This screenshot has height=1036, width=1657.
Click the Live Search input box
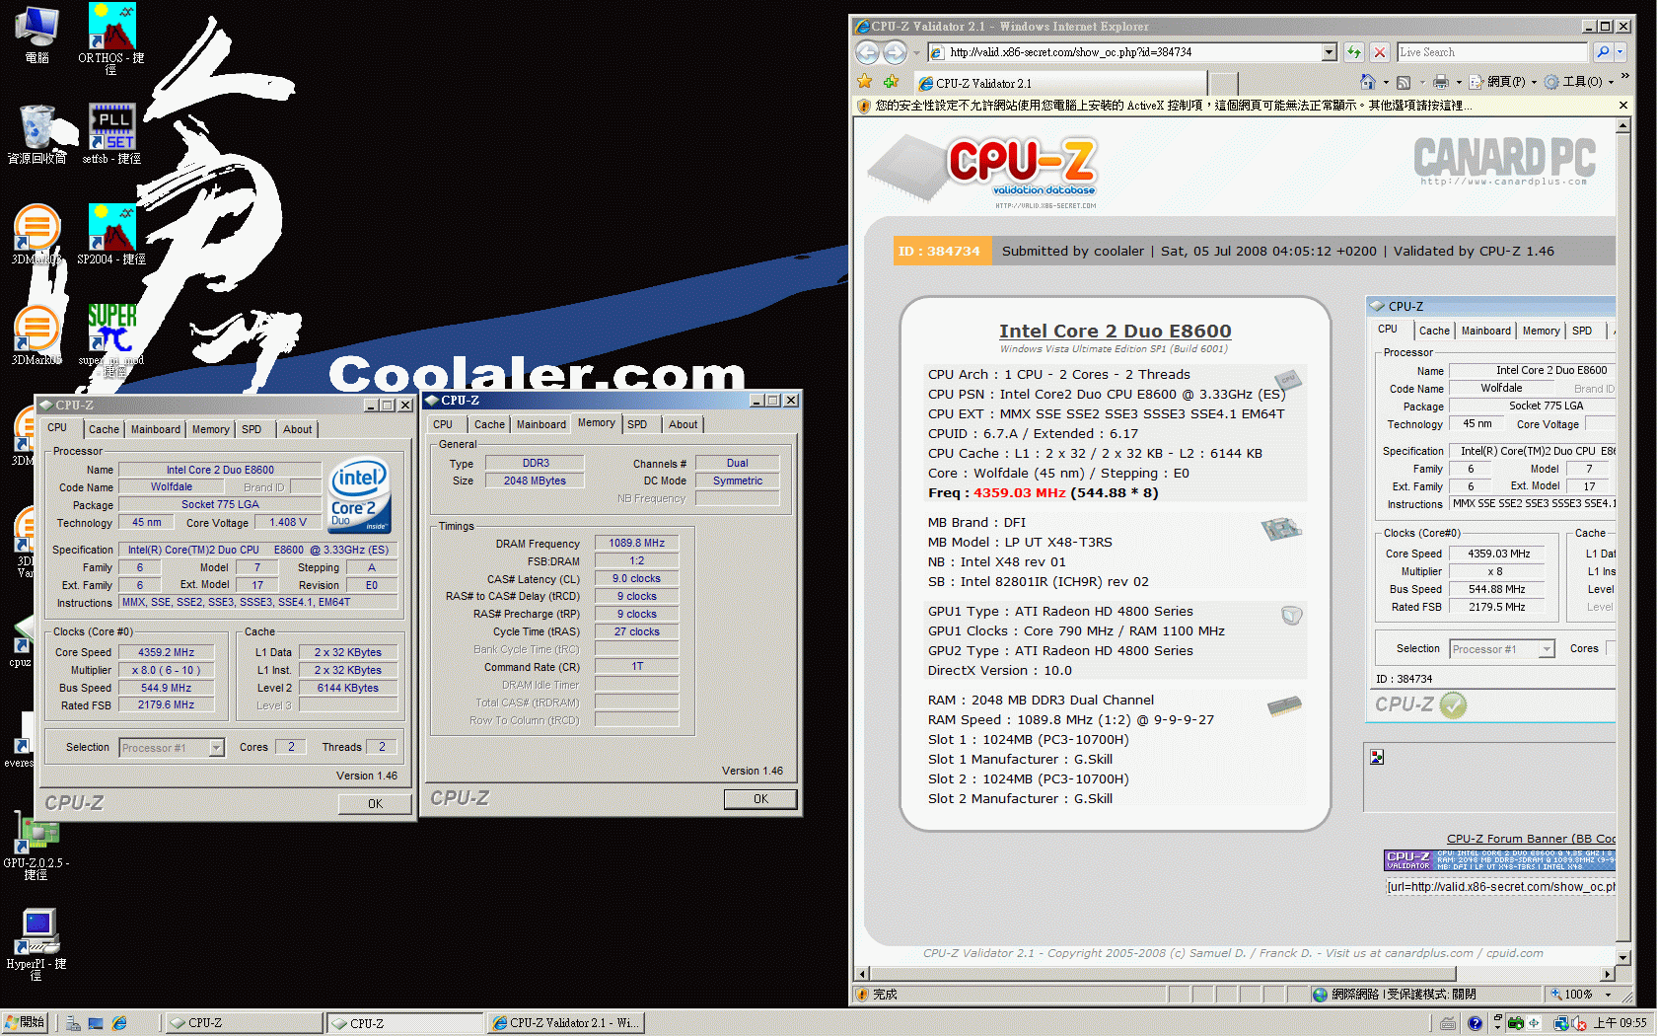(1492, 52)
